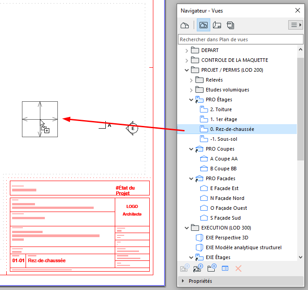The width and height of the screenshot is (308, 290).
Task: Click the tree scrollbar up arrow
Action: [300, 50]
